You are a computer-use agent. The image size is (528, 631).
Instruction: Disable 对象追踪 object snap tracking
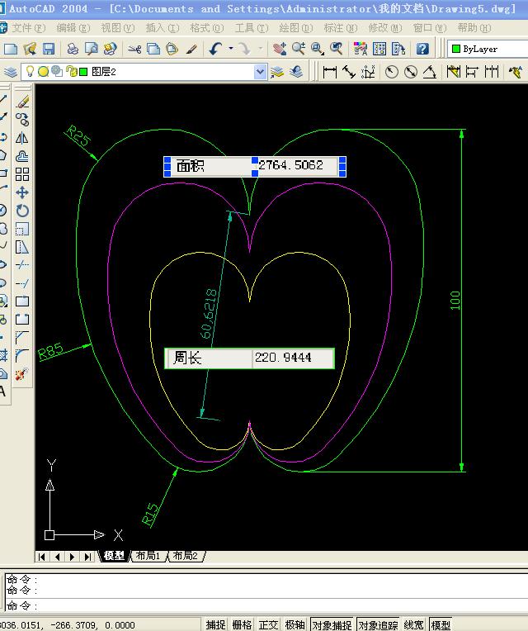[378, 624]
